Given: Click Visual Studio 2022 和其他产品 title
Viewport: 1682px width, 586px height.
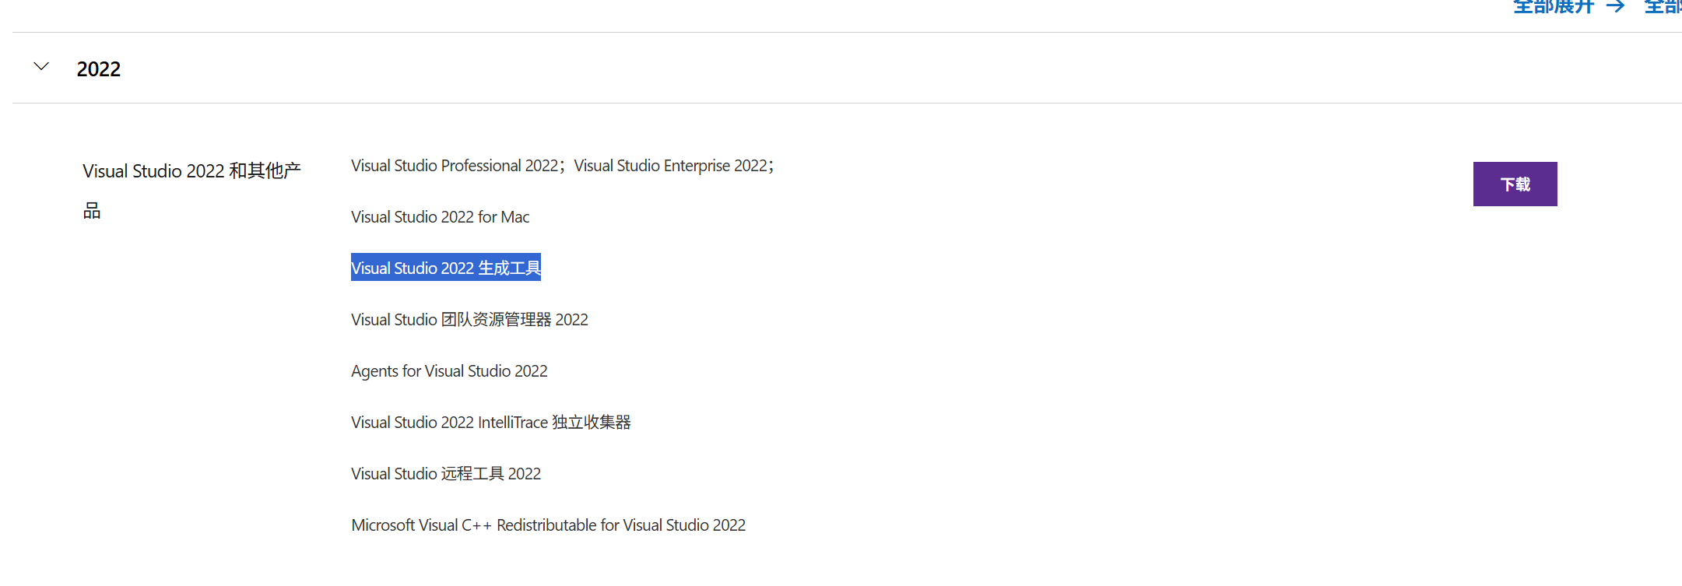Looking at the screenshot, I should point(191,191).
